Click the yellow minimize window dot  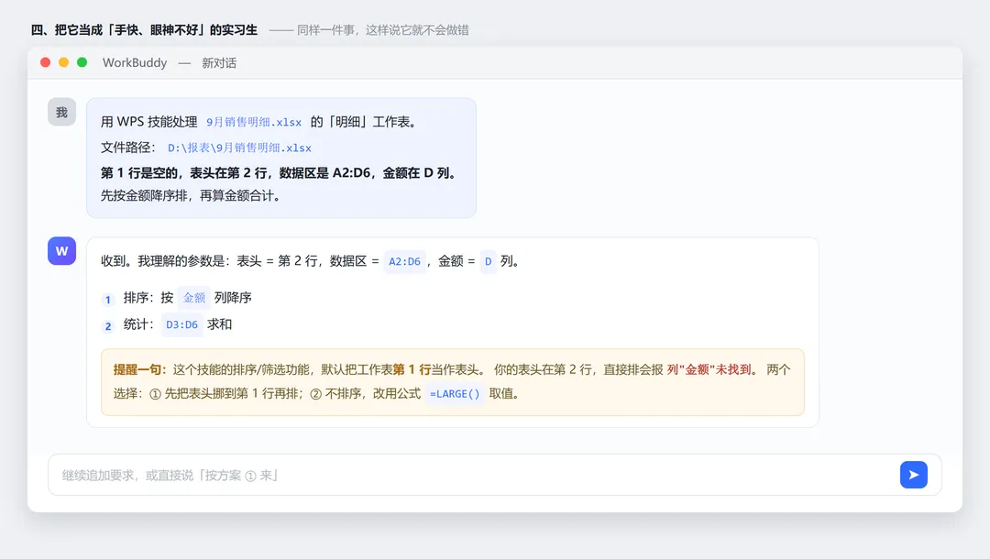pyautogui.click(x=64, y=62)
